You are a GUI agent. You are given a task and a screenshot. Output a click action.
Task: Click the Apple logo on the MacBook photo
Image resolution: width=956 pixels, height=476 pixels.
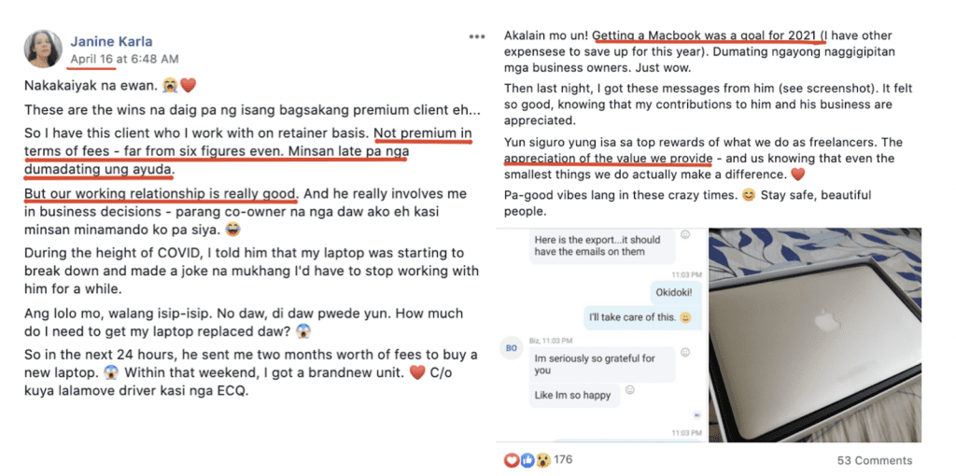point(825,319)
